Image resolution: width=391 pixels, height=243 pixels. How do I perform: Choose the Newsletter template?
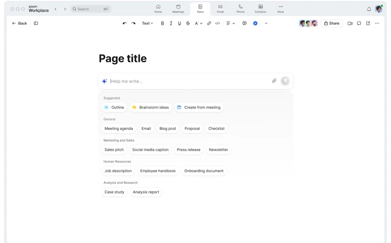(x=218, y=150)
